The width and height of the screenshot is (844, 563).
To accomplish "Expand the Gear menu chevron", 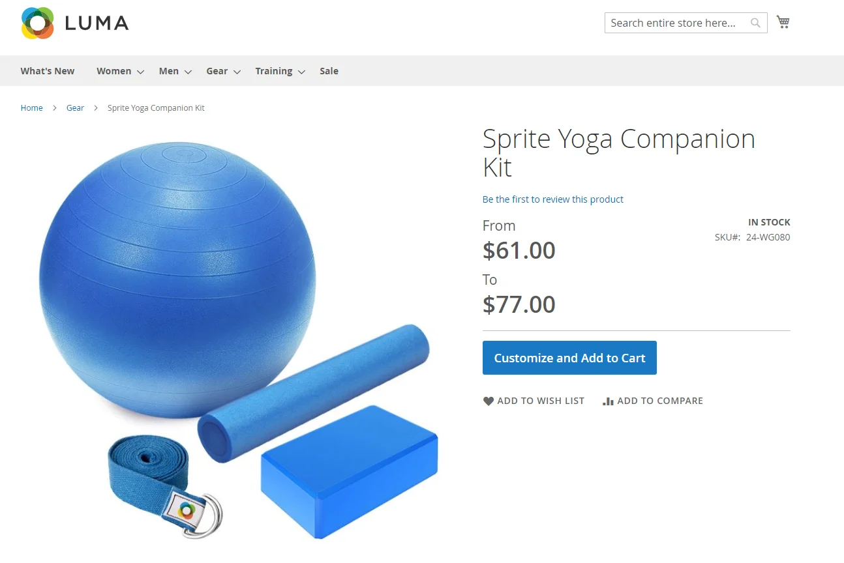I will (237, 72).
